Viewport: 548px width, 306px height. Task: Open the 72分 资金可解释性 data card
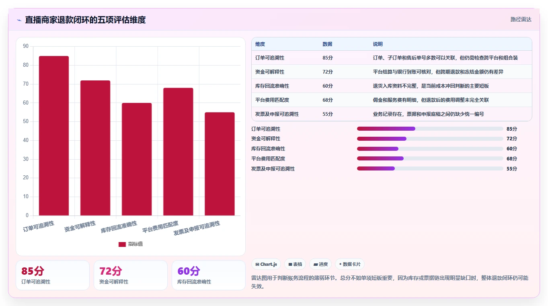131,275
